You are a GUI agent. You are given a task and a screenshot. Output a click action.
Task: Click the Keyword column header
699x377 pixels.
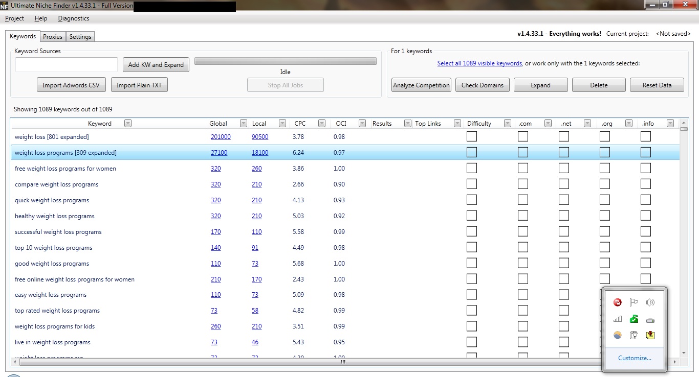100,124
